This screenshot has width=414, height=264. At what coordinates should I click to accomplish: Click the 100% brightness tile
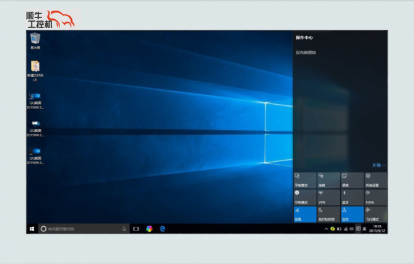[376, 197]
